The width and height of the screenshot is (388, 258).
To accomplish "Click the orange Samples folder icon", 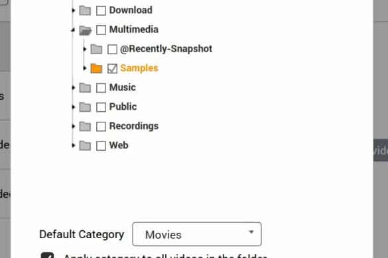I will 96,68.
